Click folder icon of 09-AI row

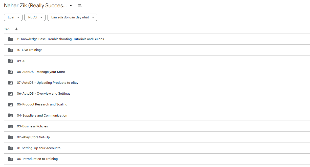(x=10, y=61)
